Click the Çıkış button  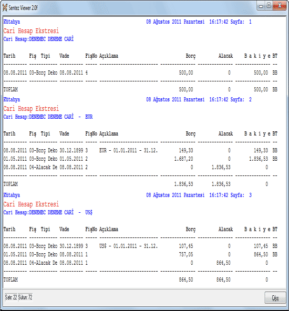(275, 297)
